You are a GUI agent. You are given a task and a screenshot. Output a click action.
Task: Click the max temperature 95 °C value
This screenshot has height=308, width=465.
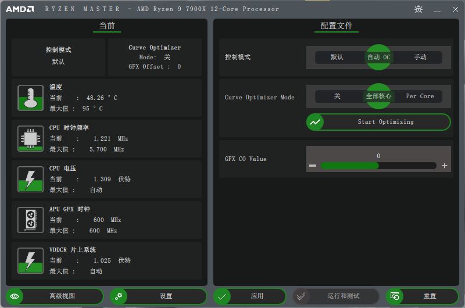92,109
